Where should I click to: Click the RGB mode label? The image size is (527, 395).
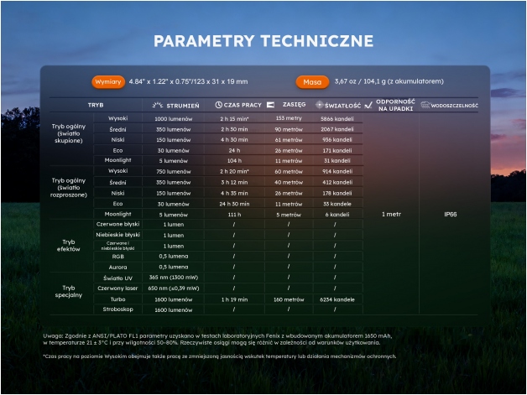[x=117, y=257]
